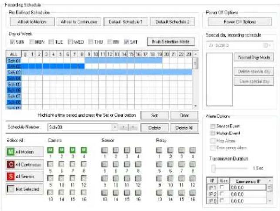Image resolution: width=280 pixels, height=211 pixels.
Task: Select Relay 3 icon
Action: [182, 150]
